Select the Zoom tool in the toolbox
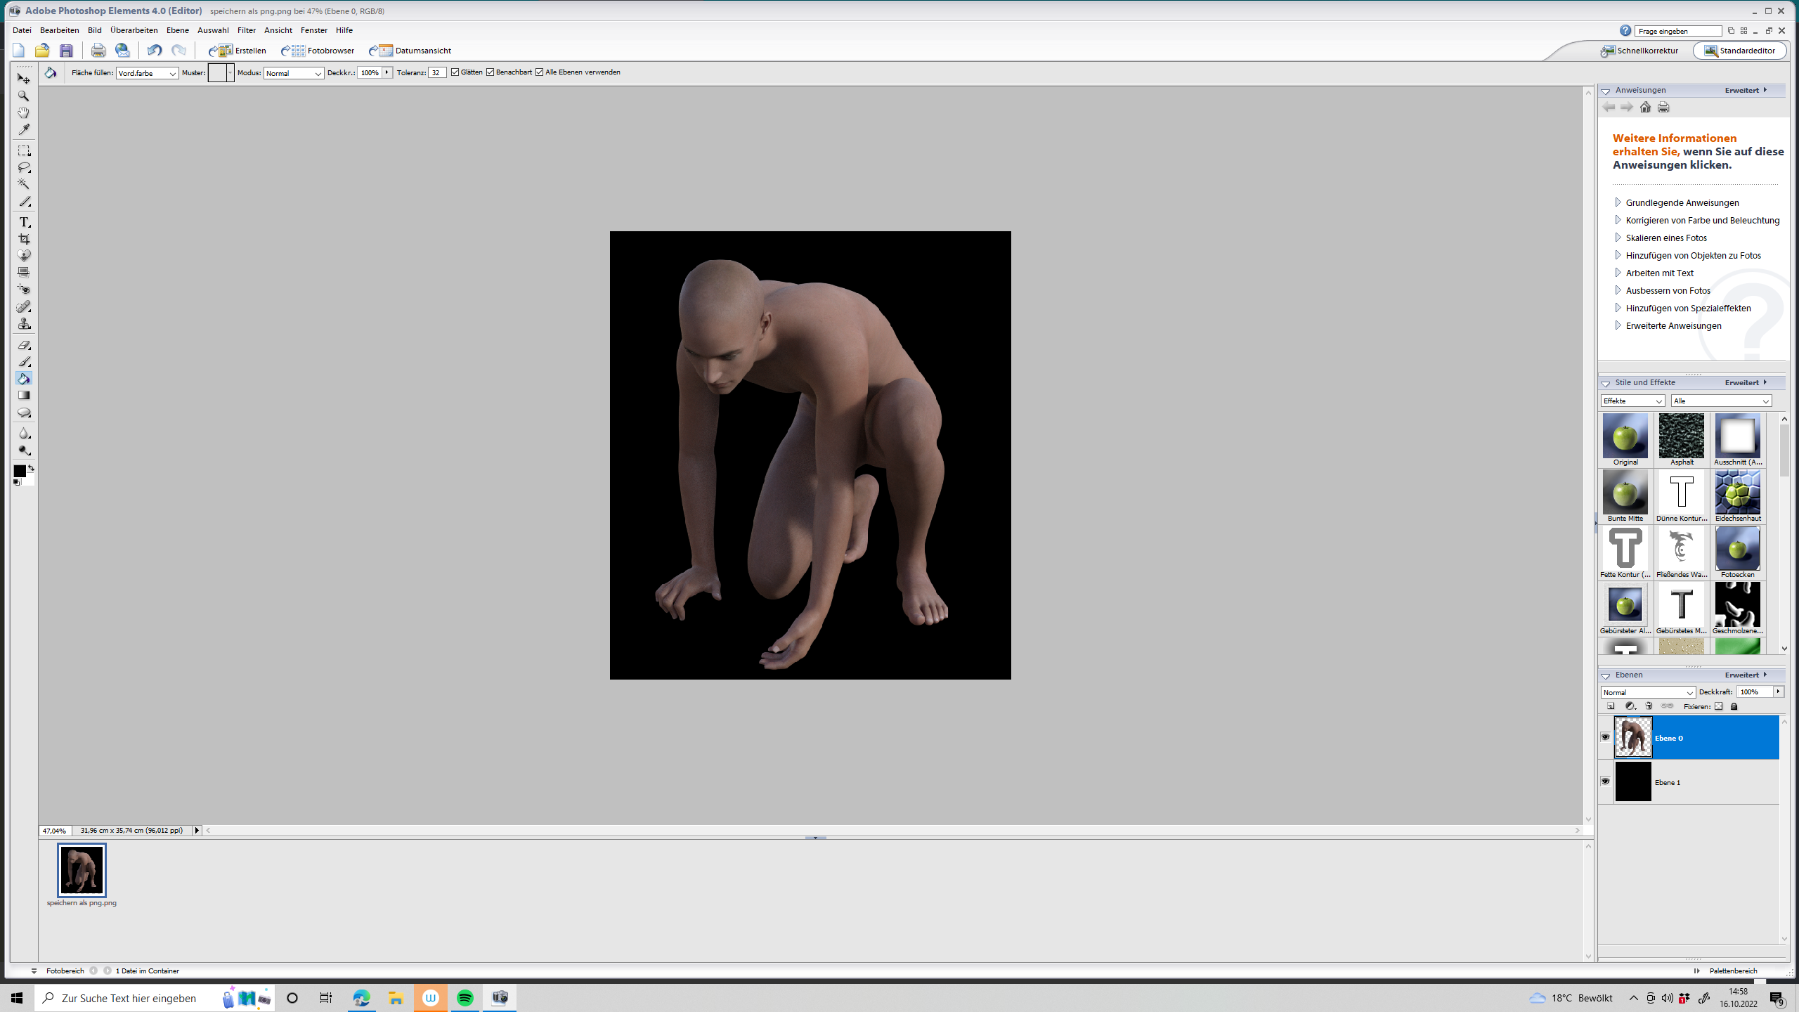The image size is (1799, 1012). (x=24, y=96)
